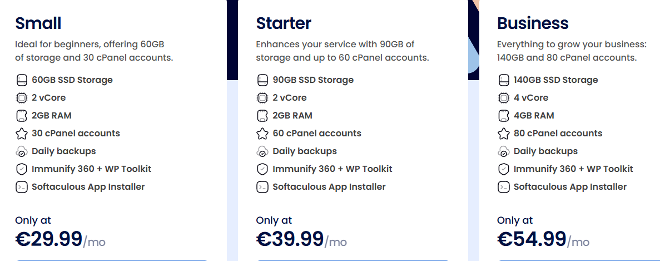Click the processor icon next to 4 vCore
The width and height of the screenshot is (660, 261).
(x=503, y=98)
